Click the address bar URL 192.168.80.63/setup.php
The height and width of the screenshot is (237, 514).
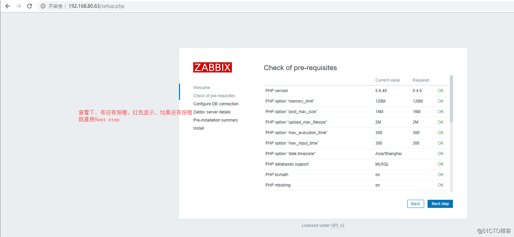pos(96,6)
